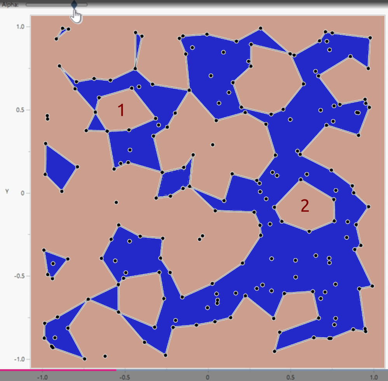Click the Alpha slider diamond handle
The width and height of the screenshot is (388, 381).
pyautogui.click(x=74, y=4)
